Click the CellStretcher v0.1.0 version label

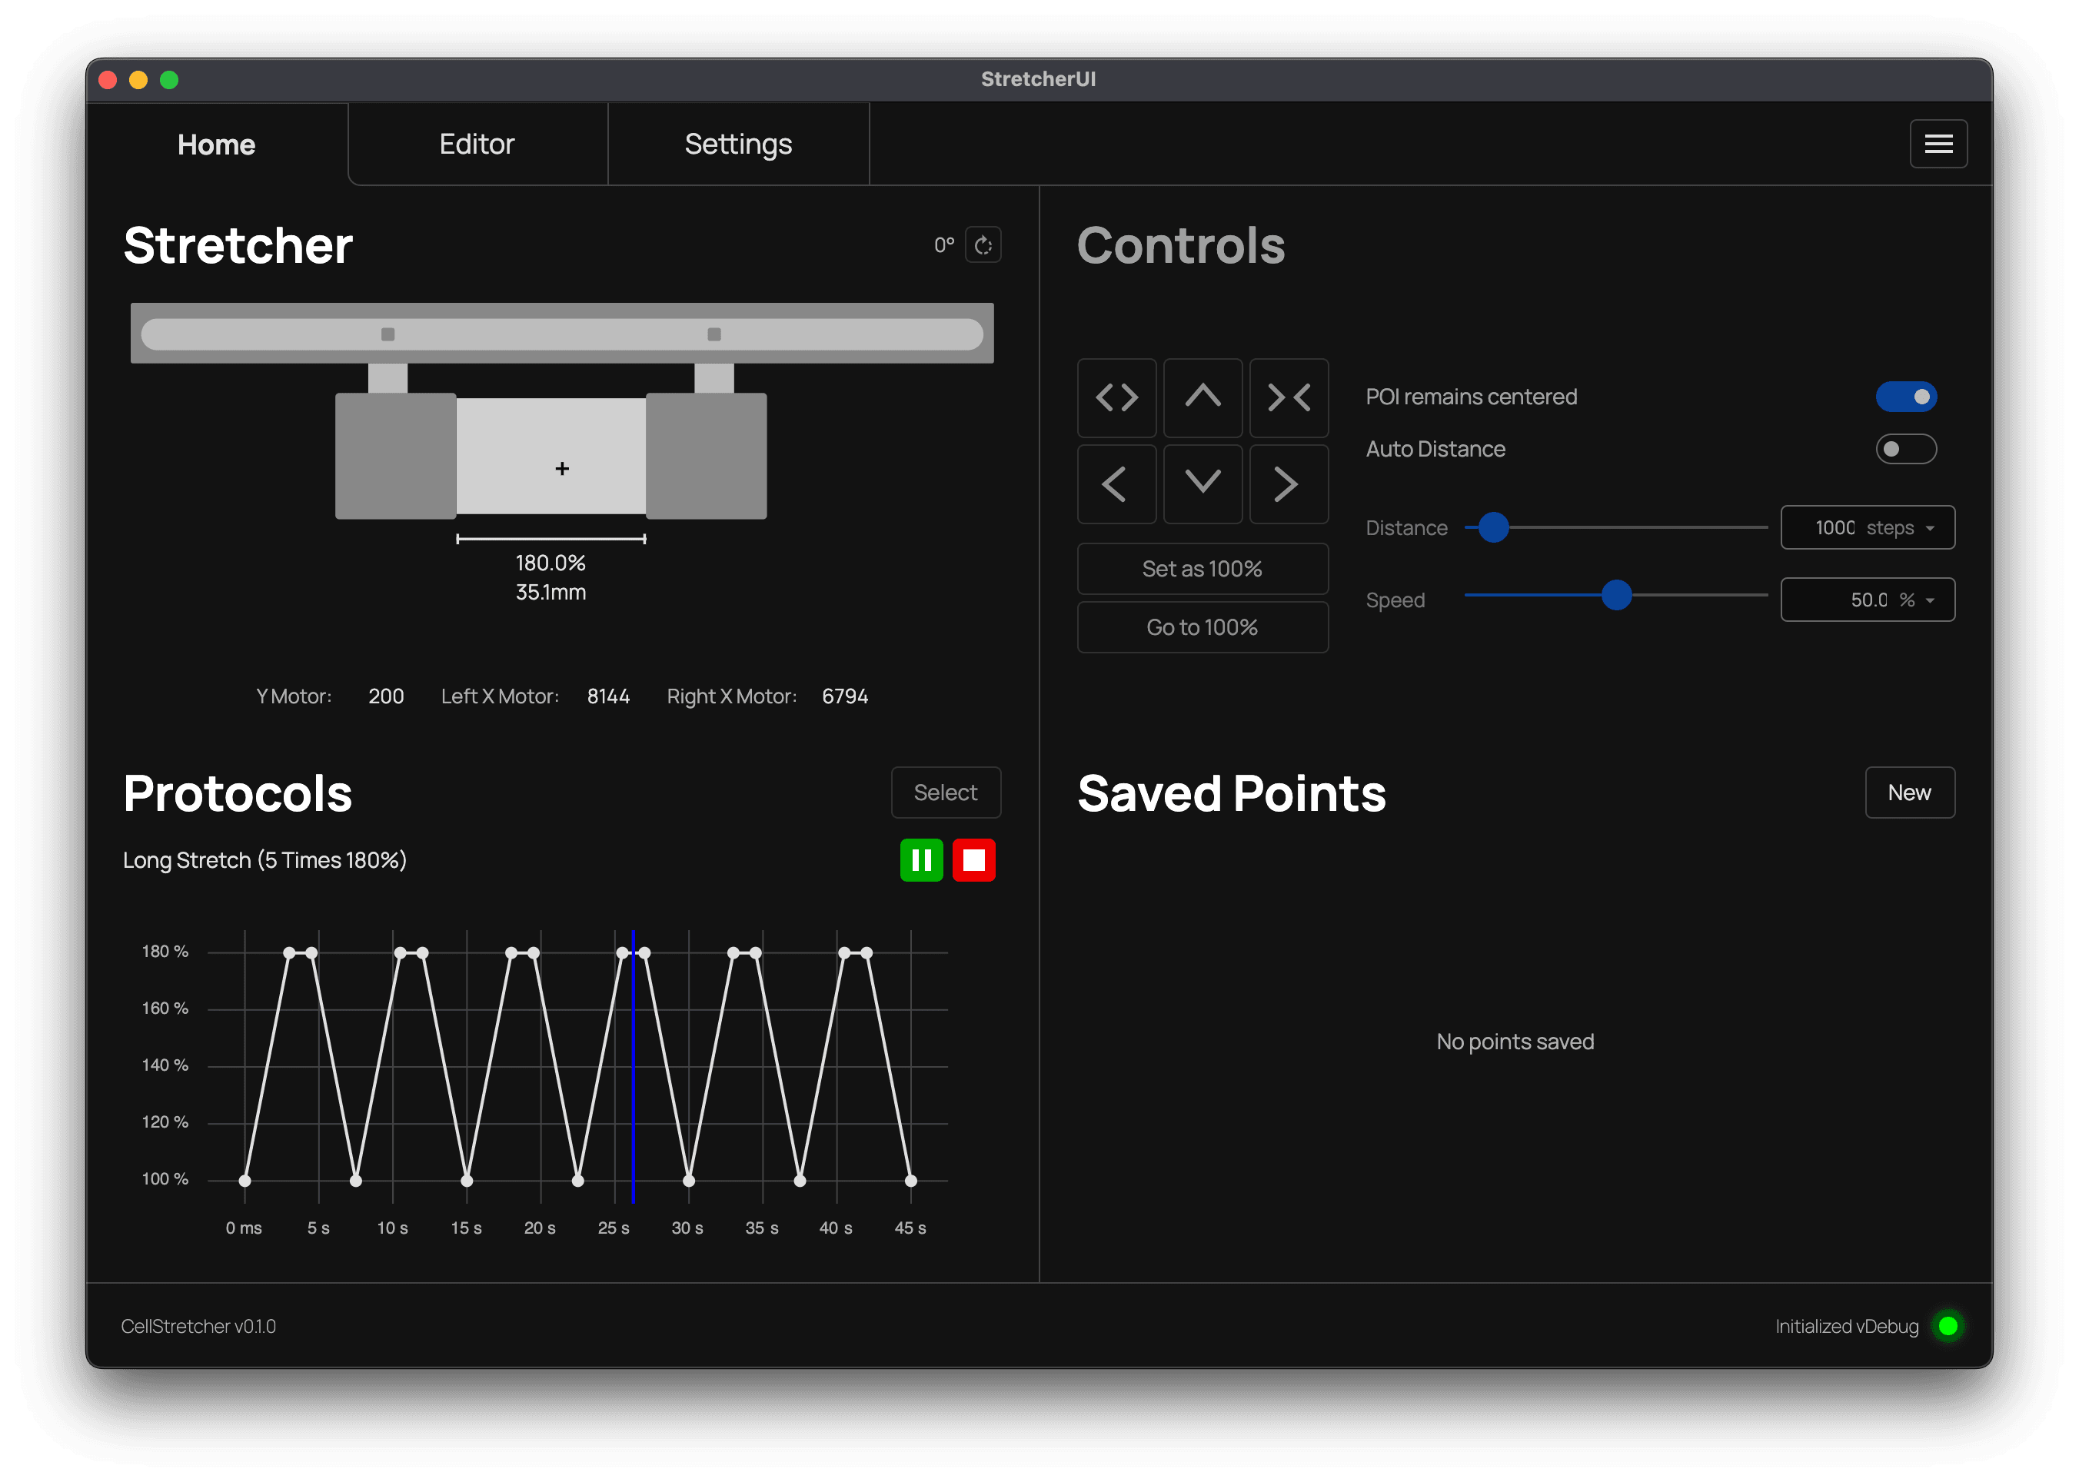pos(198,1326)
